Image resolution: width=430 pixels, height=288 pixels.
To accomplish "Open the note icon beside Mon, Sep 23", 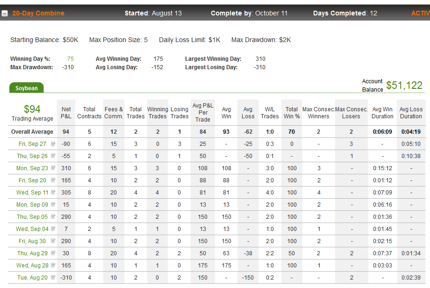I will (53, 168).
